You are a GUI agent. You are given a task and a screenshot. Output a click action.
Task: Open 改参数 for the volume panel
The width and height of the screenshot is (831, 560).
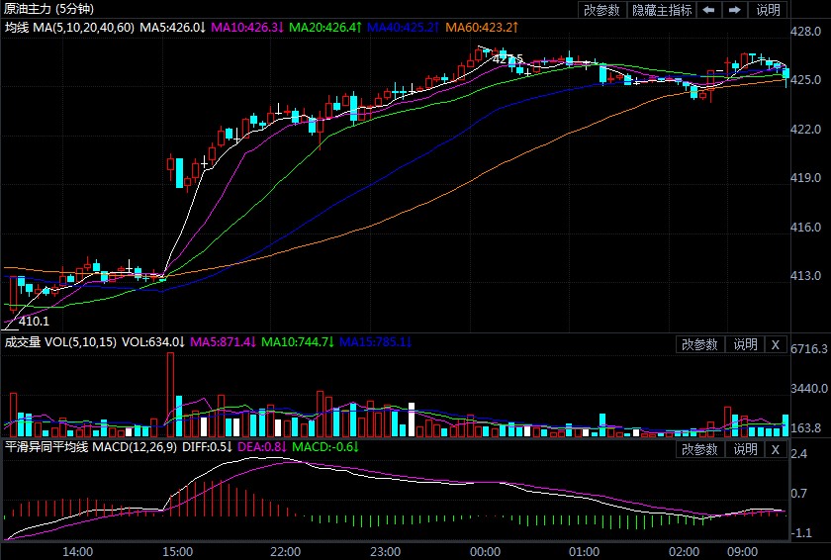700,344
